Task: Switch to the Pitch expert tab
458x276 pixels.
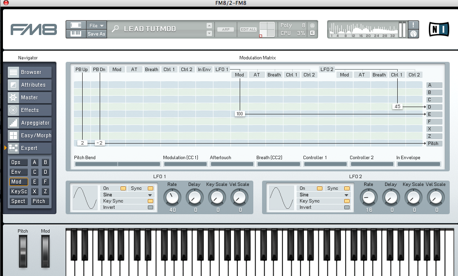Action: pos(39,201)
